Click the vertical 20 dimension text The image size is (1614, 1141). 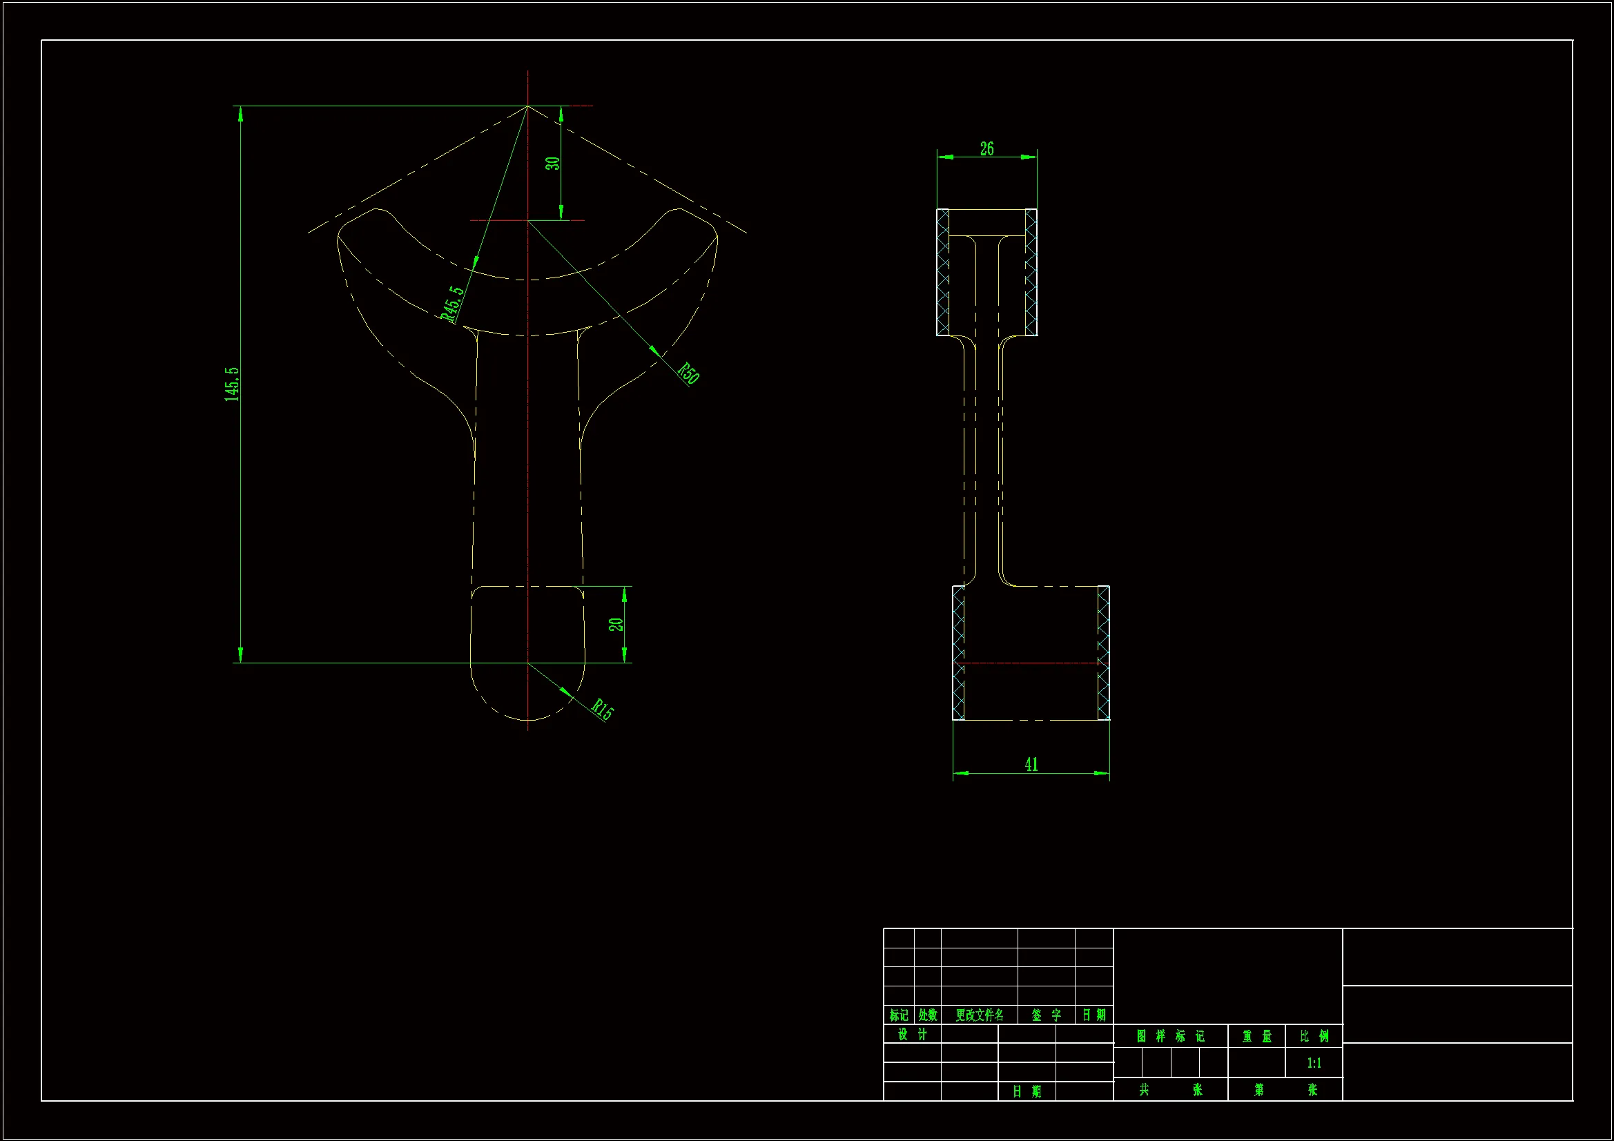tap(616, 624)
